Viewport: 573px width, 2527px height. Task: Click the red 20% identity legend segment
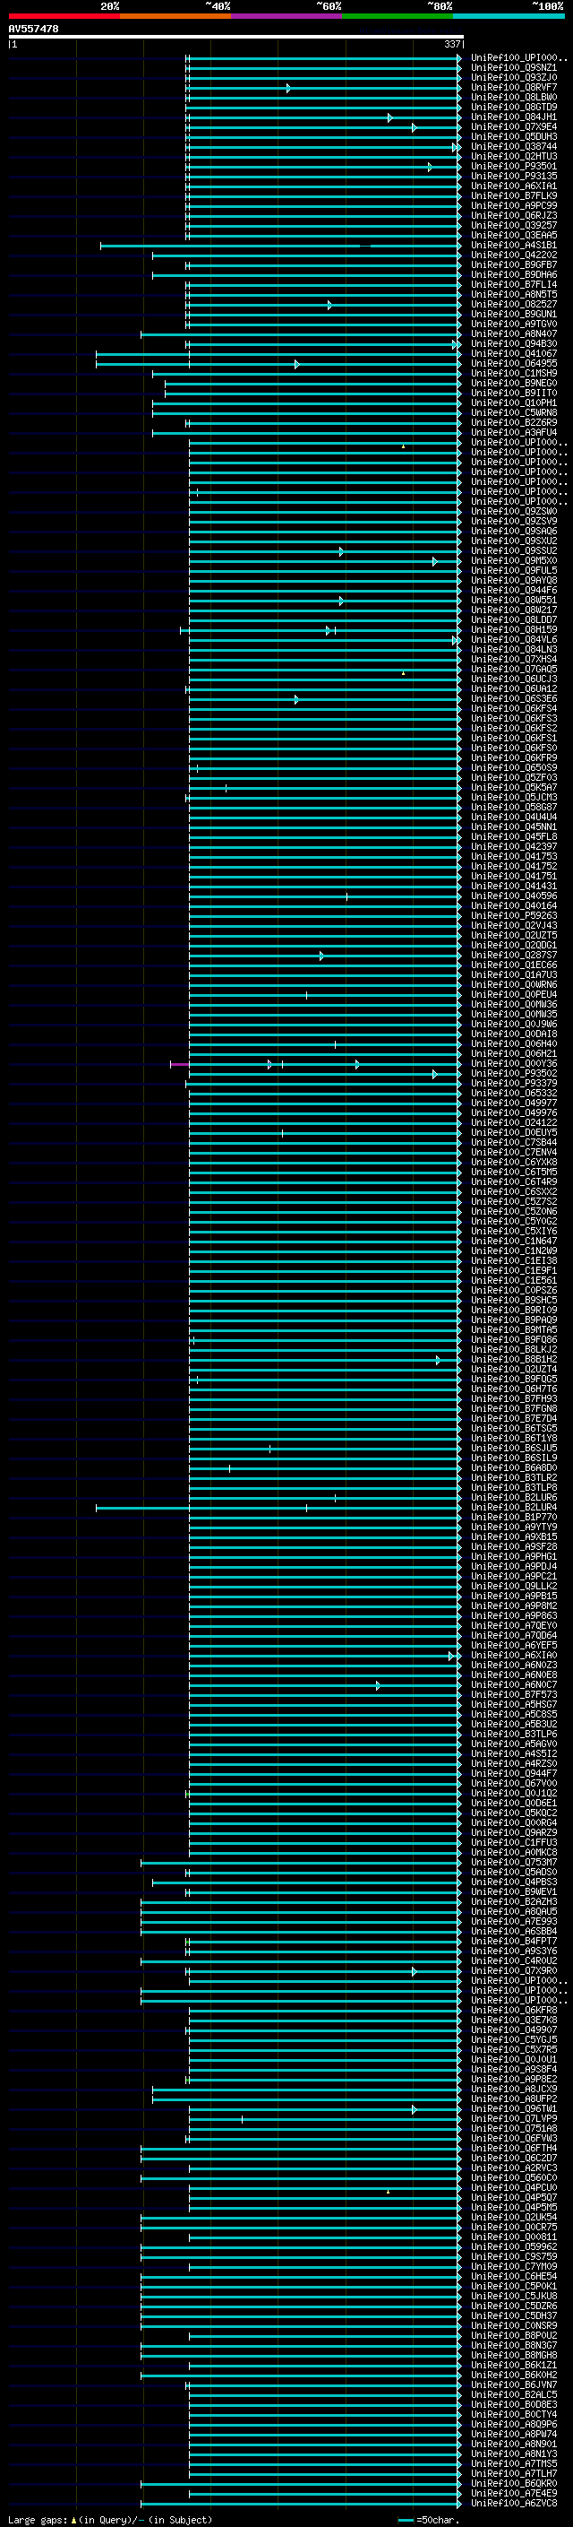click(x=64, y=16)
